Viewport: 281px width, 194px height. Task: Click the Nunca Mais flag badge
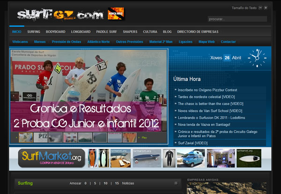[x=116, y=14]
